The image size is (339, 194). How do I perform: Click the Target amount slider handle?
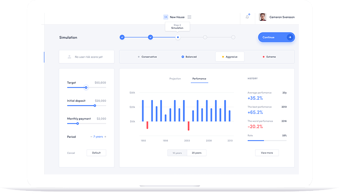(86, 87)
